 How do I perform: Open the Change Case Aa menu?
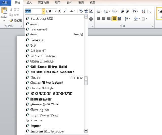(x=73, y=11)
